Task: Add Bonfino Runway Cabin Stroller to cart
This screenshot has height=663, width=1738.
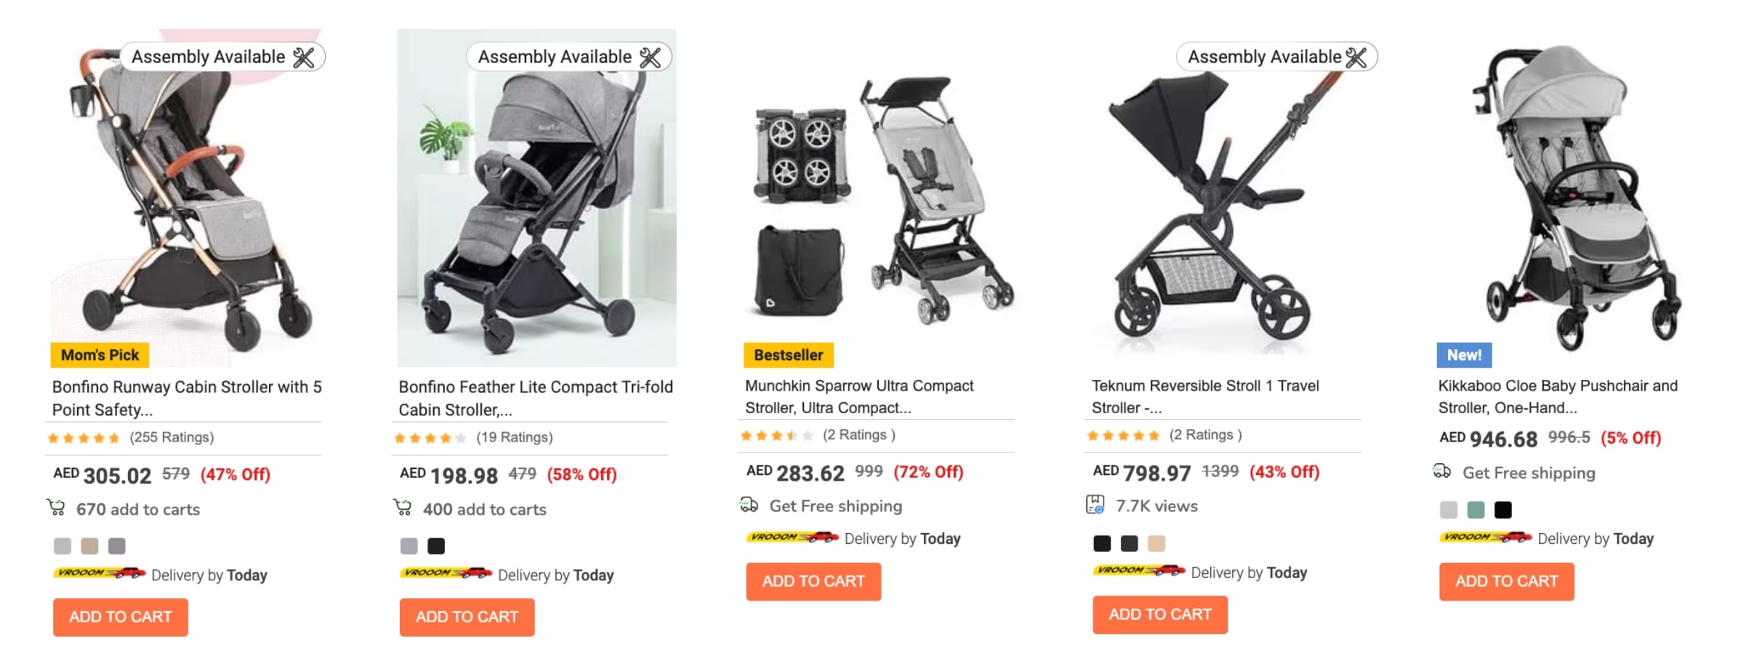Action: point(121,617)
